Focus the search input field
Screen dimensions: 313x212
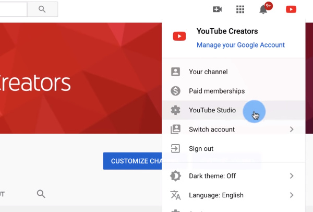point(14,9)
